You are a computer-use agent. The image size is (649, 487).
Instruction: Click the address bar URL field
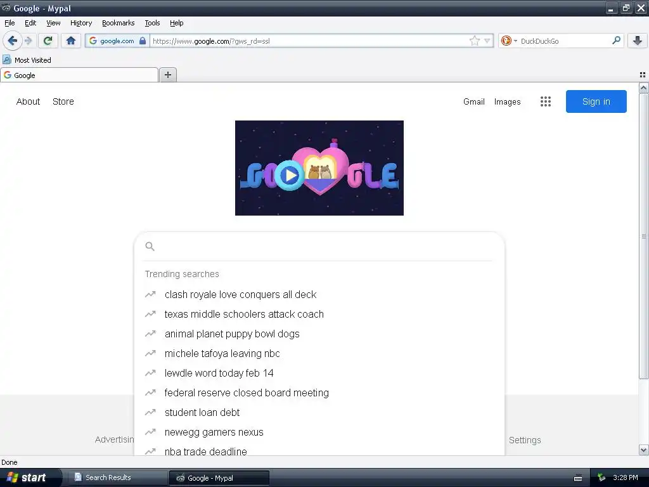click(x=309, y=41)
